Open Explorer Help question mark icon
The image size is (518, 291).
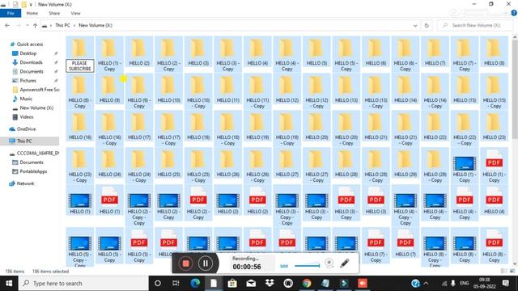[514, 13]
